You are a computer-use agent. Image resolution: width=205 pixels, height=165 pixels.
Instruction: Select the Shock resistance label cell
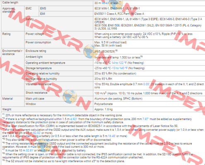tap(59, 93)
